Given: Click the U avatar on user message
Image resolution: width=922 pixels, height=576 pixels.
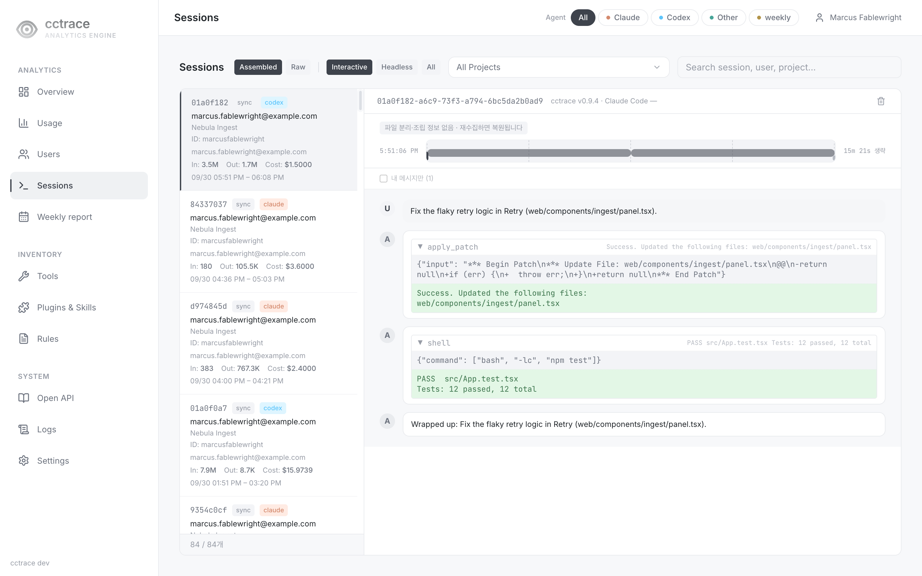Looking at the screenshot, I should point(387,208).
